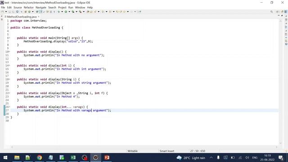Collapse display(int i) fold at line 14
This screenshot has width=288, height=162.
9,65
